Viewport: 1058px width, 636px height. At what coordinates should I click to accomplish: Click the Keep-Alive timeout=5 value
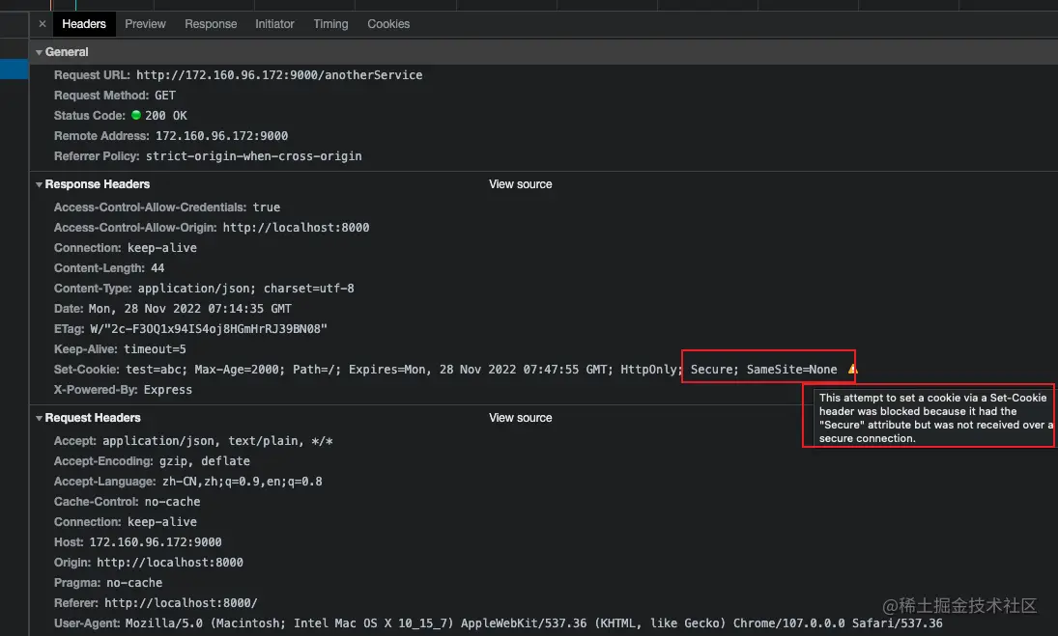point(155,349)
